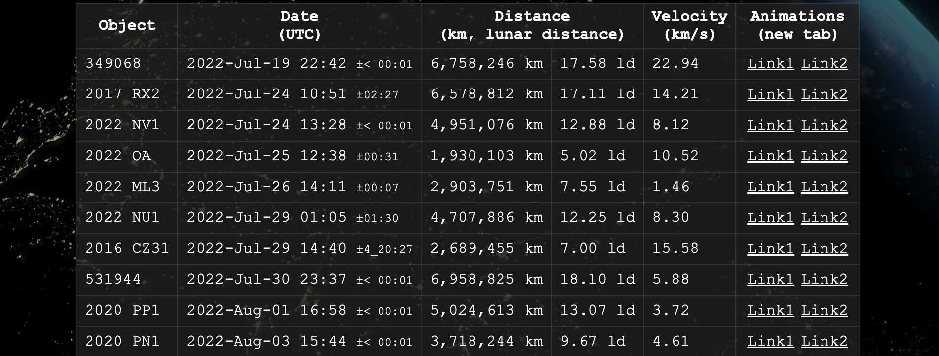Click distance 6,758,246 km
The image size is (939, 356).
pyautogui.click(x=487, y=63)
